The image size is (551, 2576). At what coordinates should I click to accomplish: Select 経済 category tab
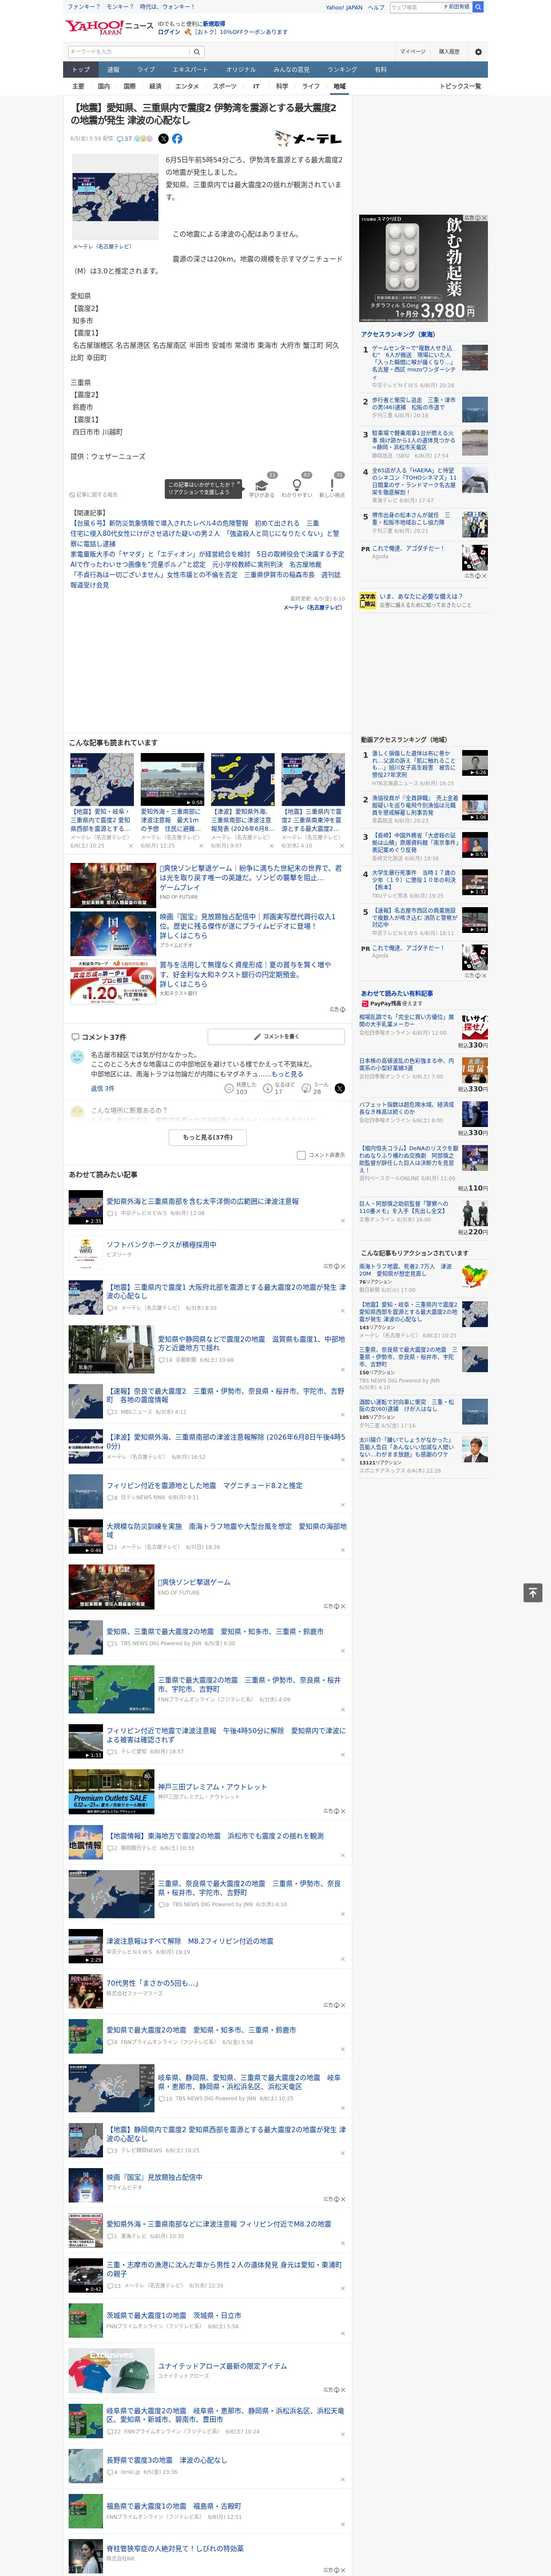155,86
